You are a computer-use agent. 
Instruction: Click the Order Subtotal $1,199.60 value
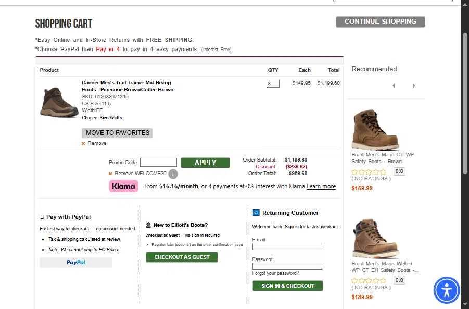[x=296, y=160]
